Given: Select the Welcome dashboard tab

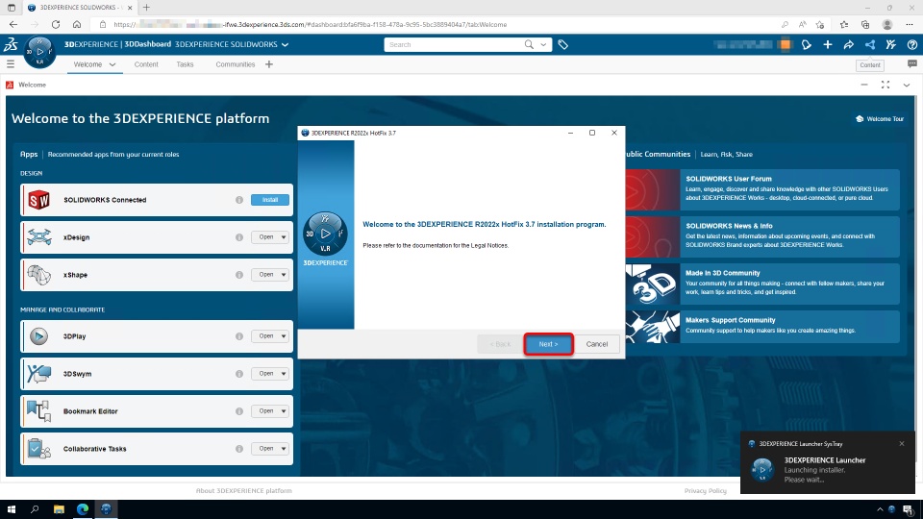Looking at the screenshot, I should (x=87, y=64).
